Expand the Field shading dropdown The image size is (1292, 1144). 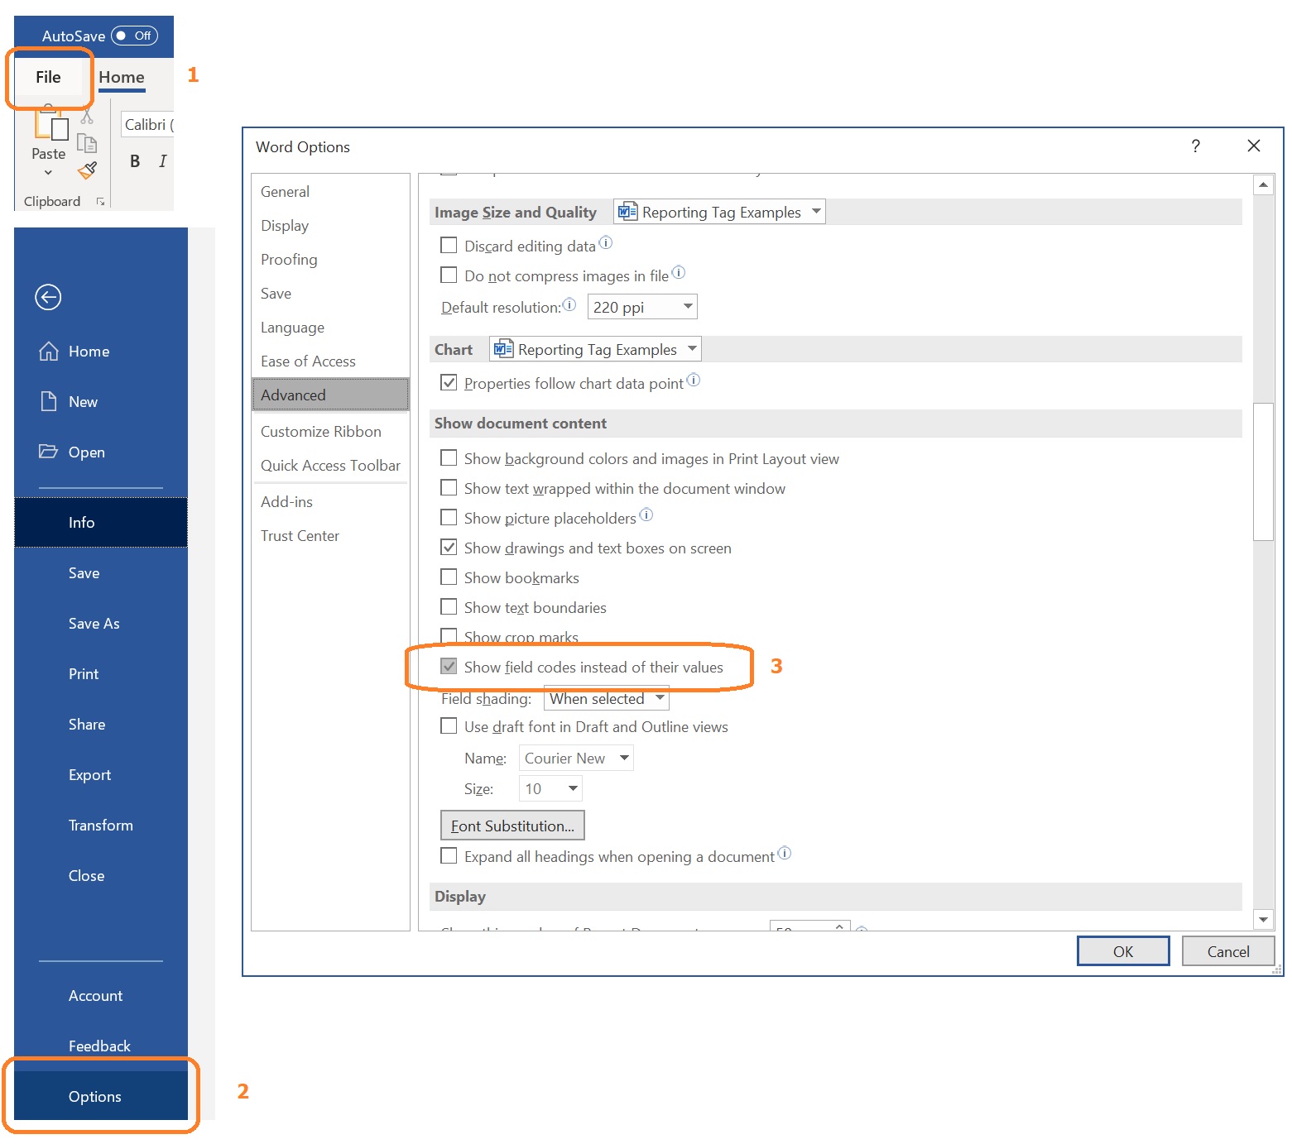(606, 699)
